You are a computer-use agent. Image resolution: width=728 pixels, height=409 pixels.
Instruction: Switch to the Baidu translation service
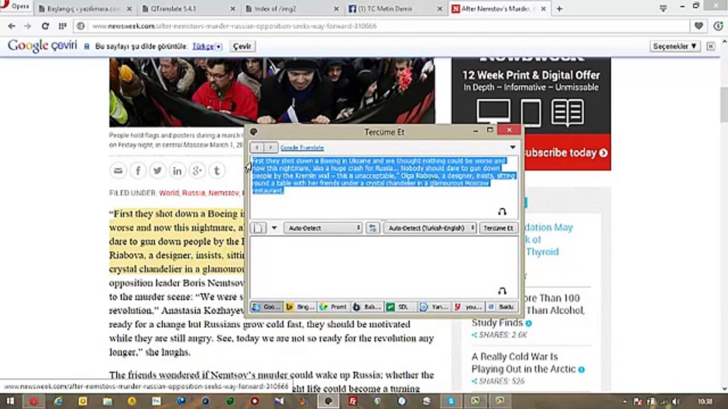pos(502,307)
